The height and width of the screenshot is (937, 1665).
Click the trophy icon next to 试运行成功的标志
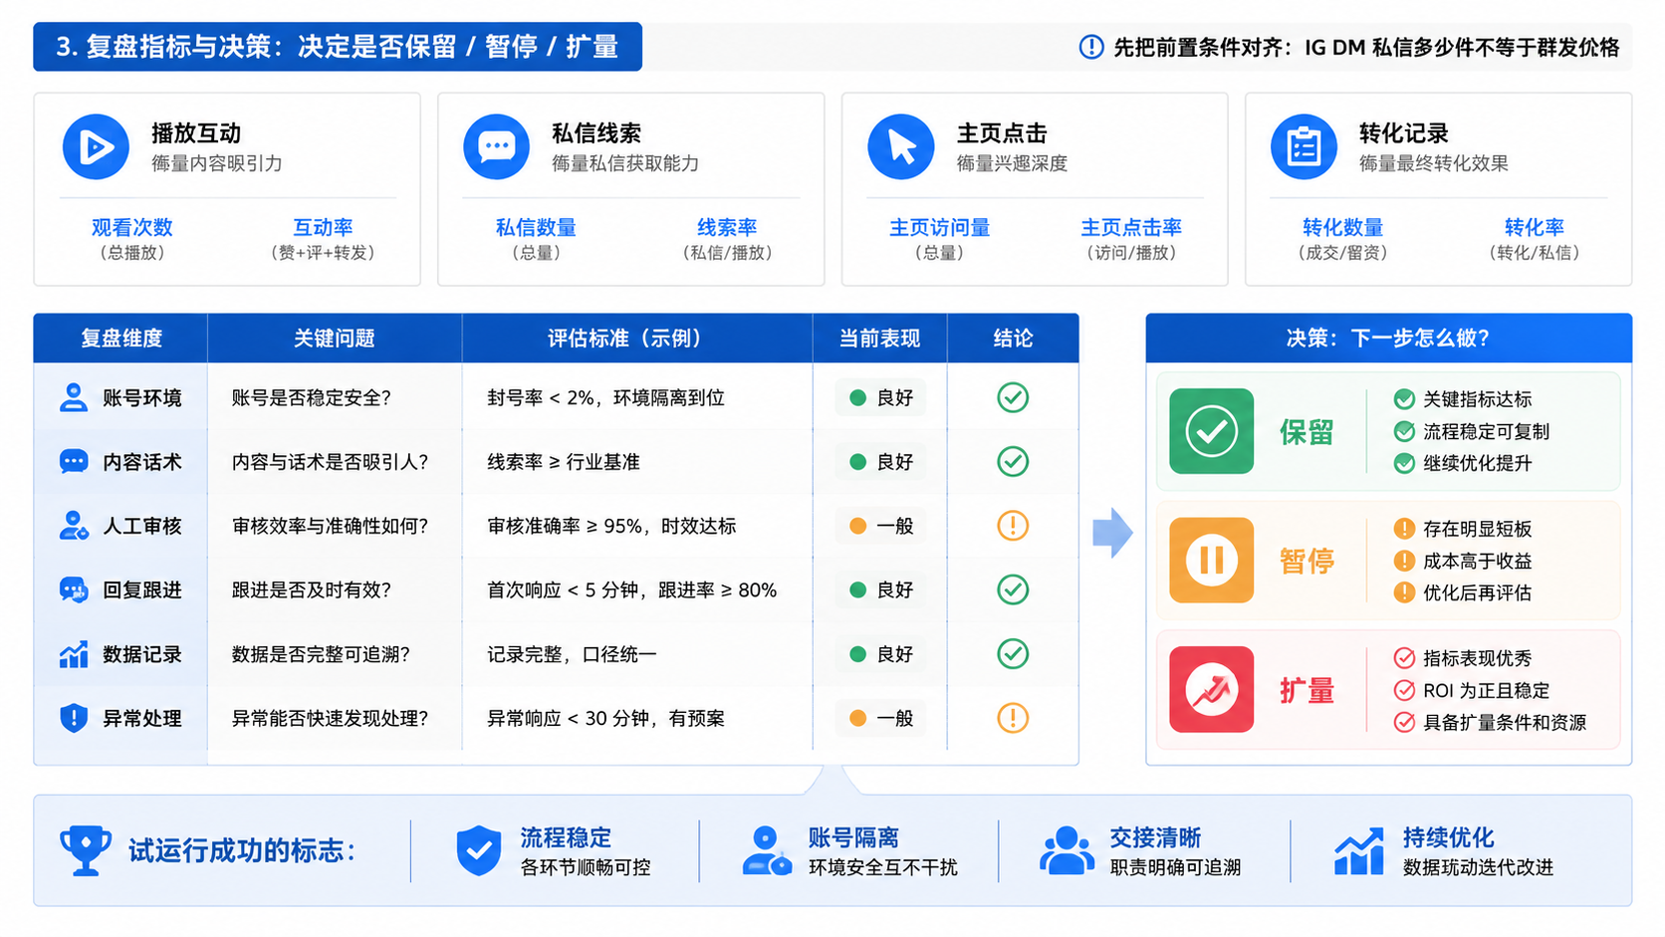pos(86,850)
